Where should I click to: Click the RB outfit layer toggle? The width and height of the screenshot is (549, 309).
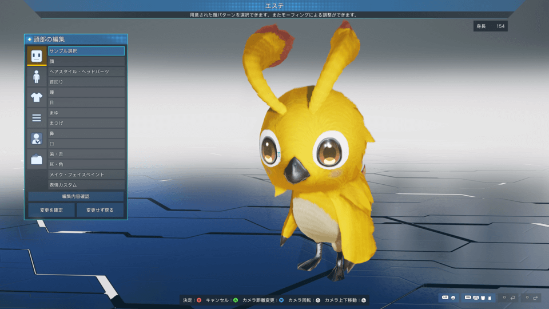pos(478,298)
